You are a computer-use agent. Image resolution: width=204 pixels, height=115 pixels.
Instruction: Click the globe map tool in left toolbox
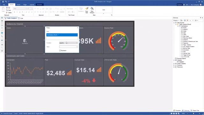(x=2, y=33)
